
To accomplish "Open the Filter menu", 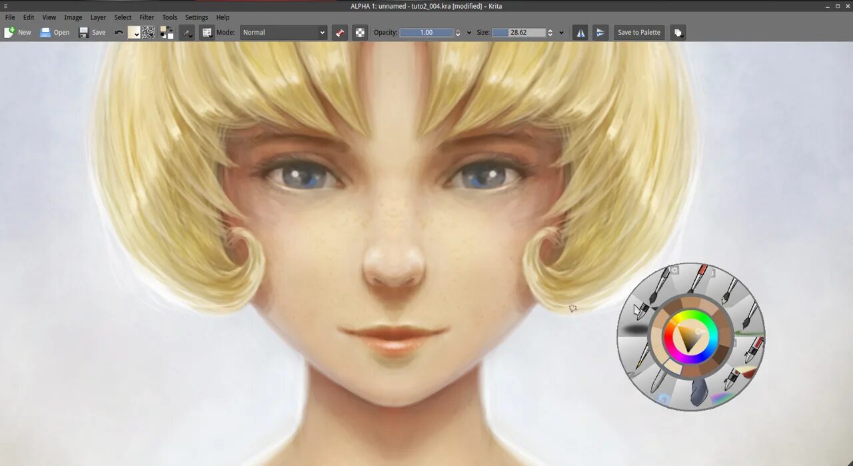I will pyautogui.click(x=147, y=17).
